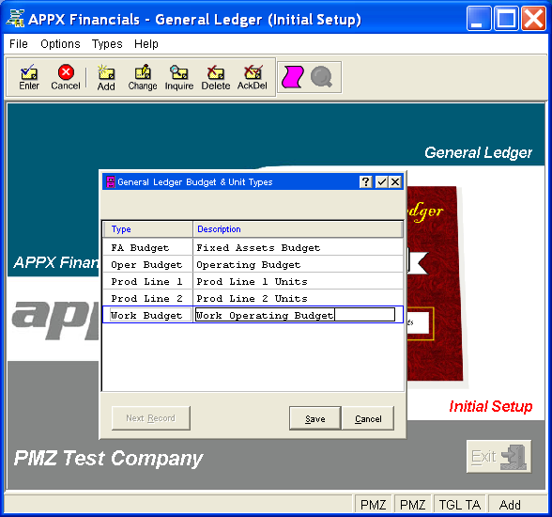Open the File menu
The width and height of the screenshot is (552, 517).
(19, 44)
